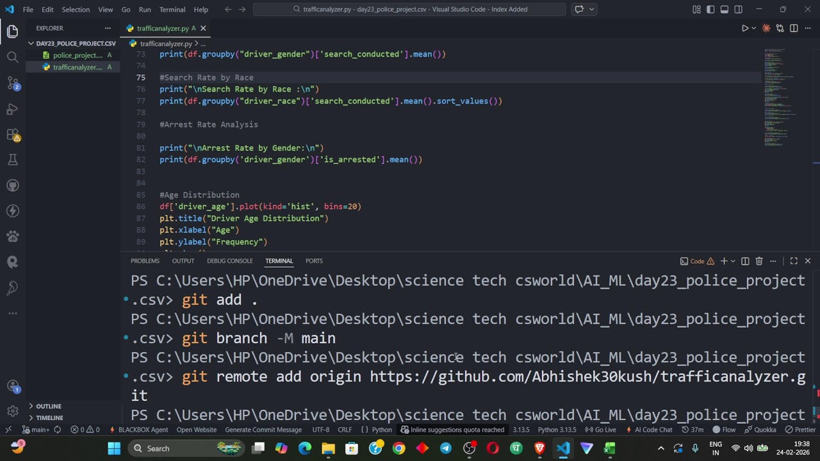Viewport: 820px width, 461px height.
Task: Split the editor to the right
Action: (x=794, y=28)
